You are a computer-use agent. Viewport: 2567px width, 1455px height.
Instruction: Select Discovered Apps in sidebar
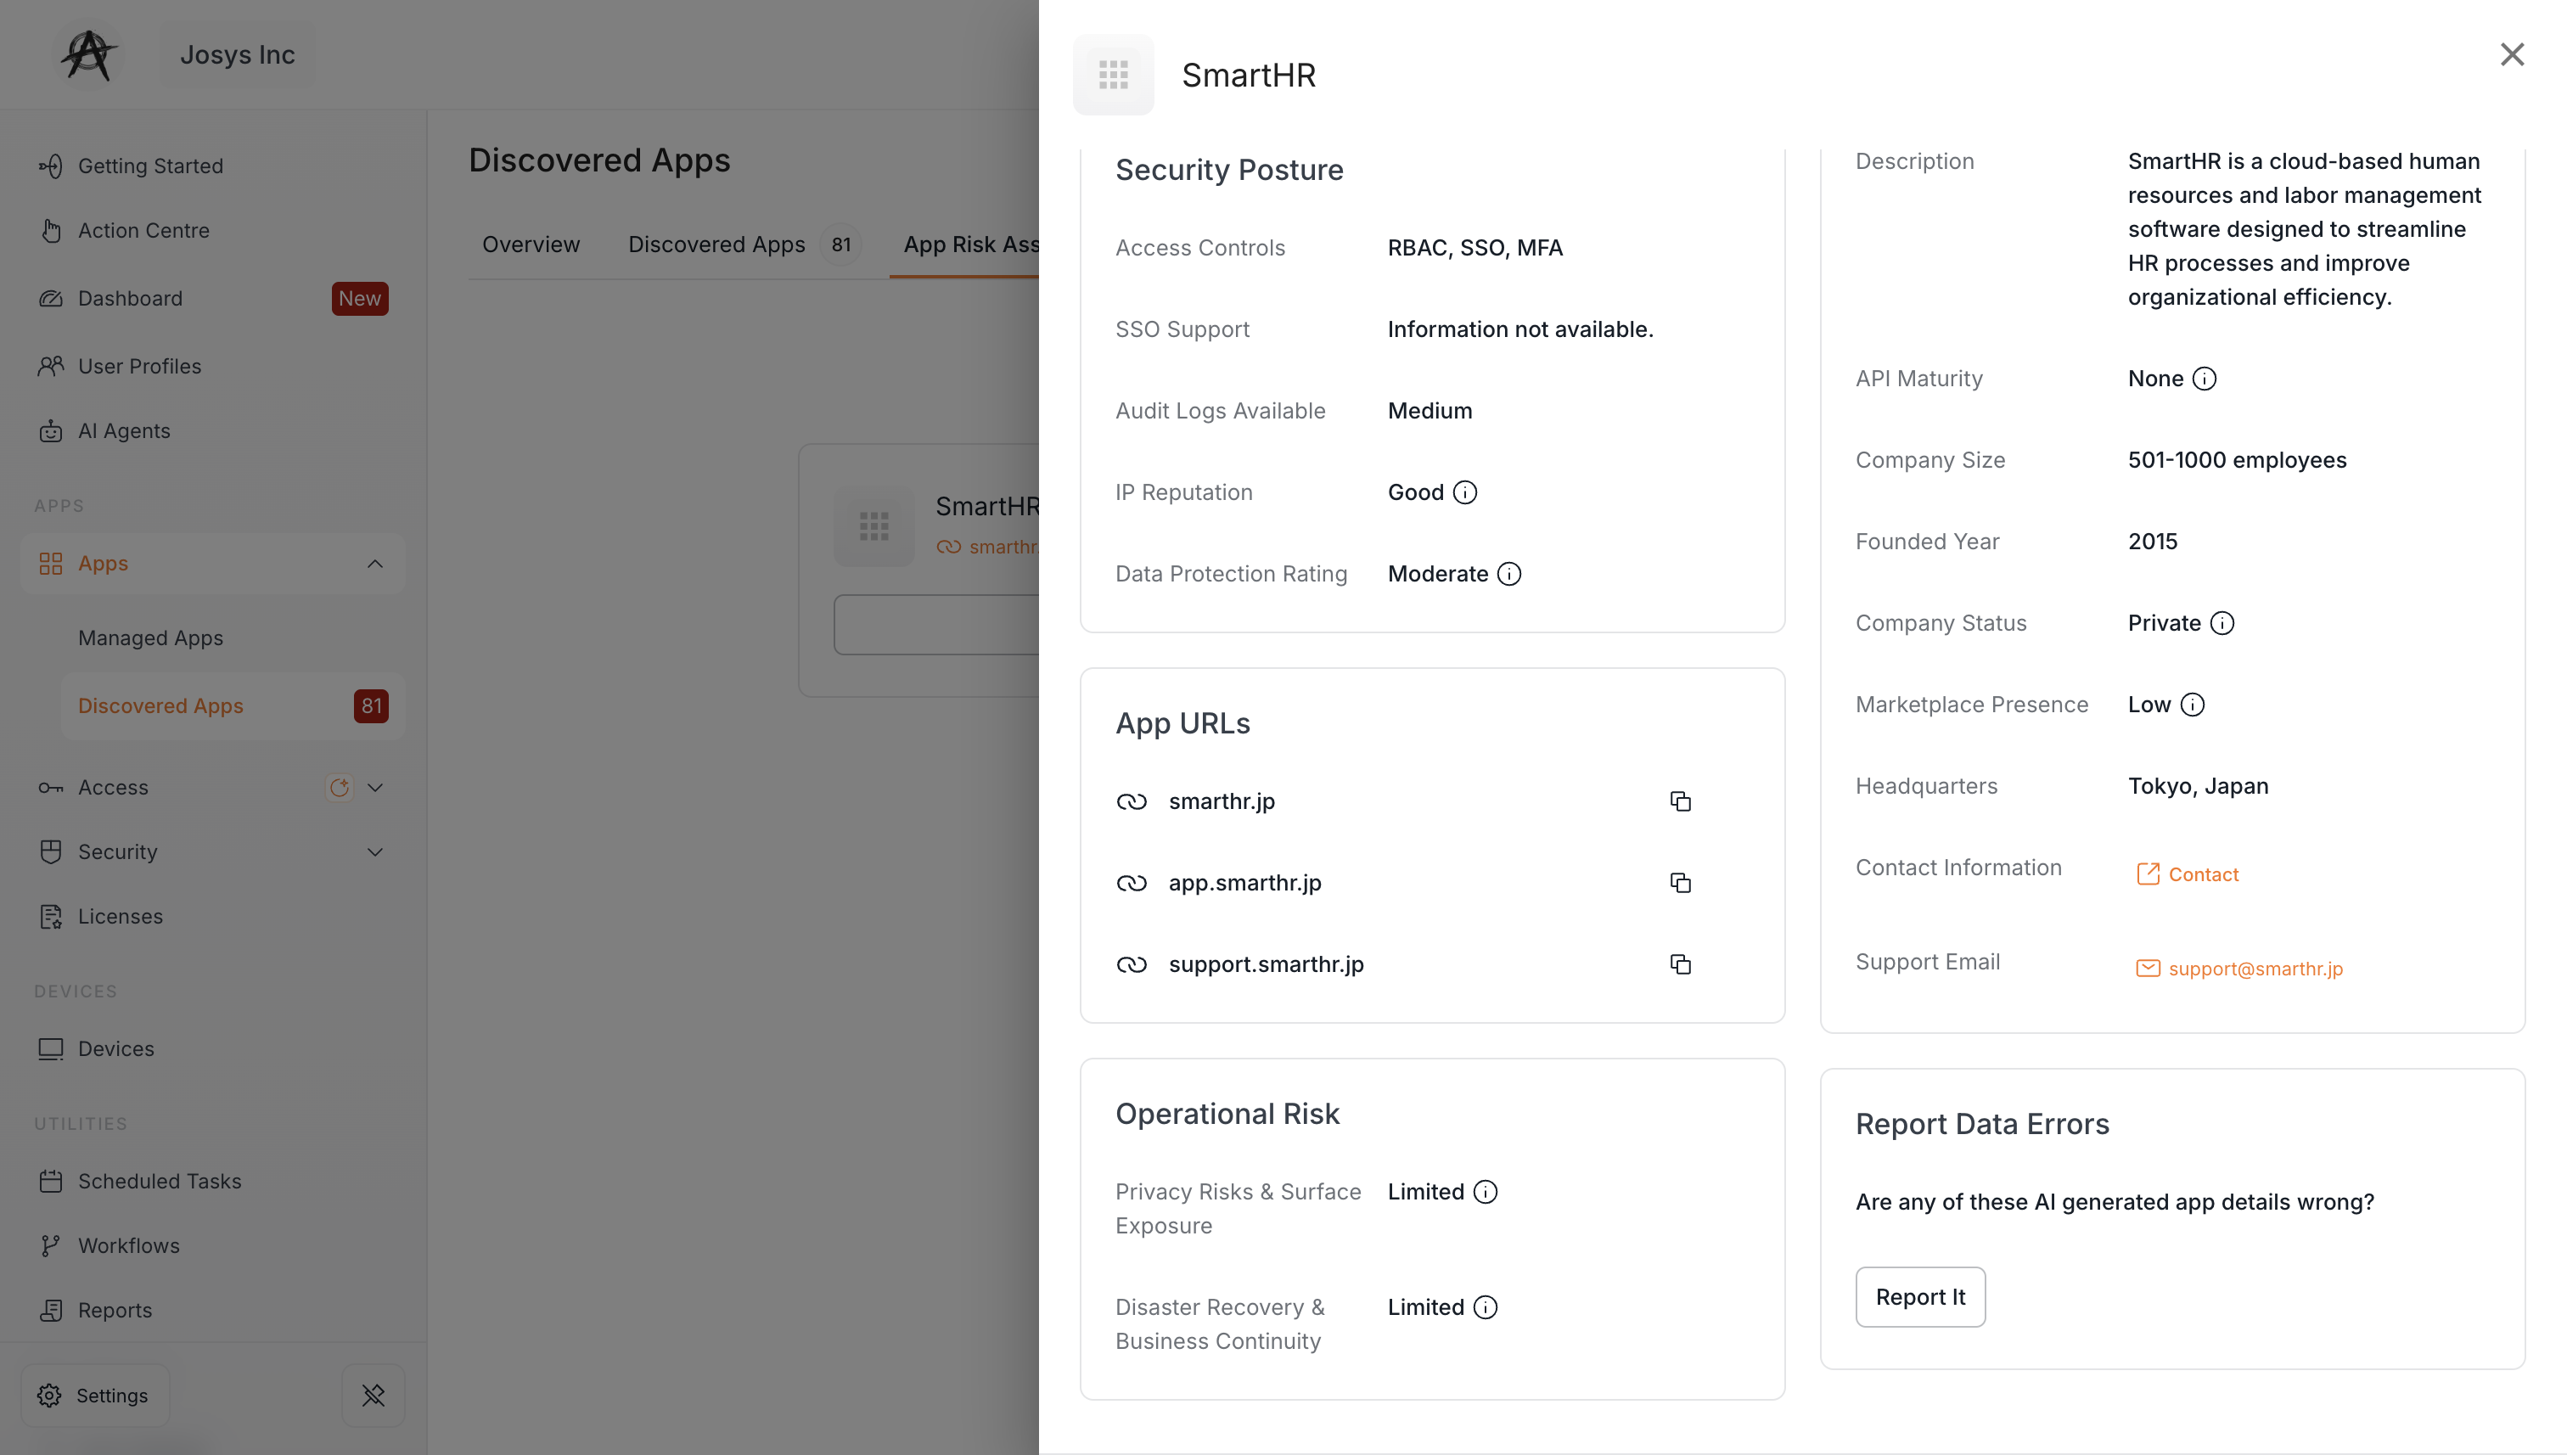click(232, 706)
